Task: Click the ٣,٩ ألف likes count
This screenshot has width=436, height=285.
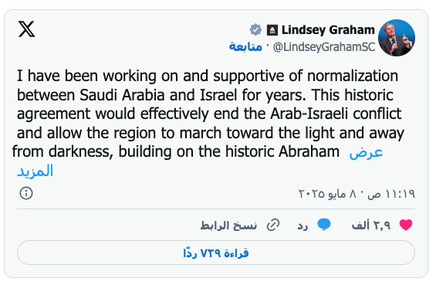Action: (x=371, y=226)
